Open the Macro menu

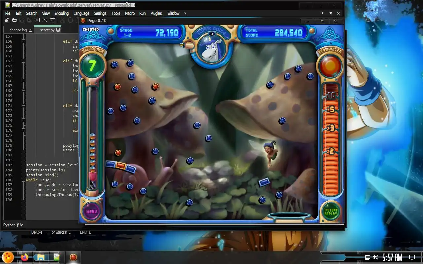130,13
